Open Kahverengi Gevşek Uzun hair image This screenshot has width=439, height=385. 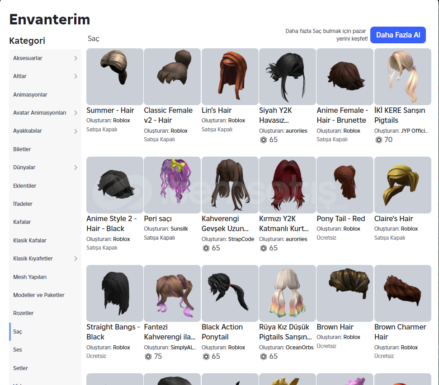[x=230, y=185]
